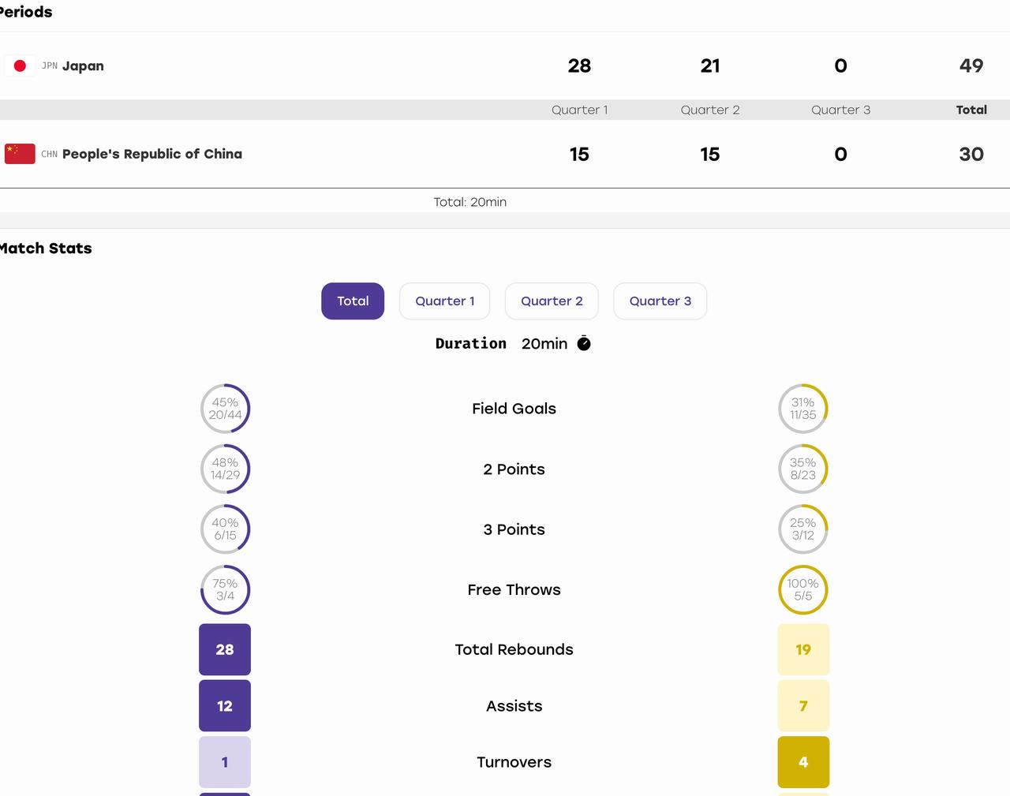Click the Assists stat label
The width and height of the screenshot is (1010, 796).
[x=514, y=706]
